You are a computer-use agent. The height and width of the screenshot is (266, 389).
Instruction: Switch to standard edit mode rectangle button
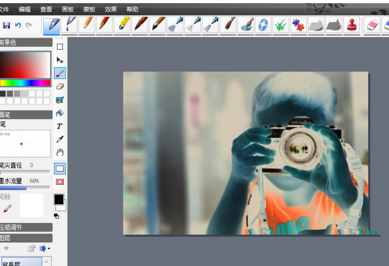[x=60, y=169]
